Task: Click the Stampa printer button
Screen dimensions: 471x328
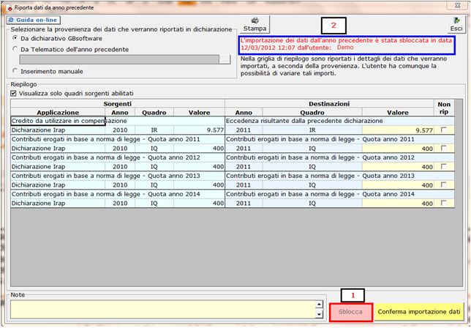Action: [255, 24]
